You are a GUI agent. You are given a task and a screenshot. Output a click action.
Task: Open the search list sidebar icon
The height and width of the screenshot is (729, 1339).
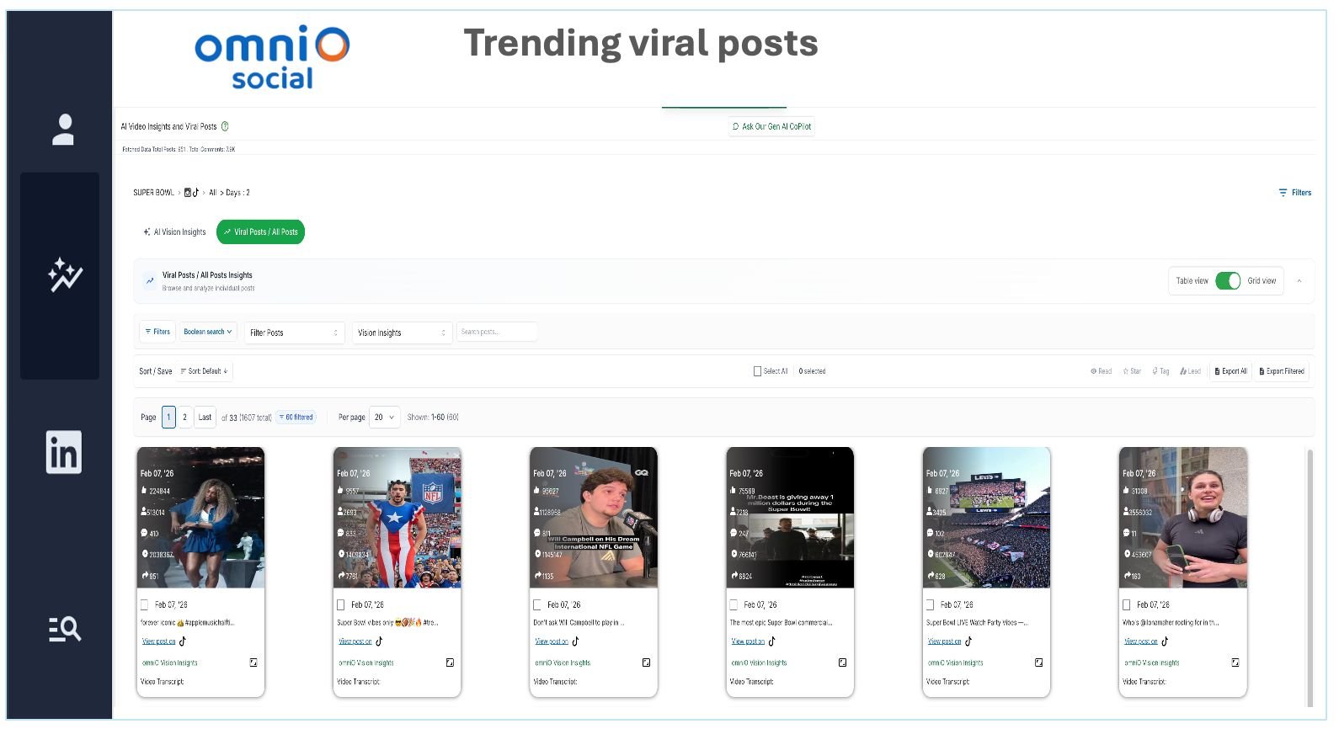point(64,629)
